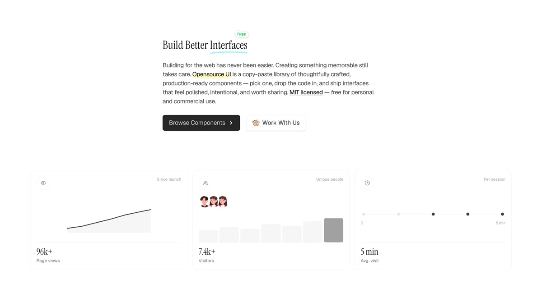Follow the MIT licensed link
This screenshot has width=542, height=284.
pos(306,92)
